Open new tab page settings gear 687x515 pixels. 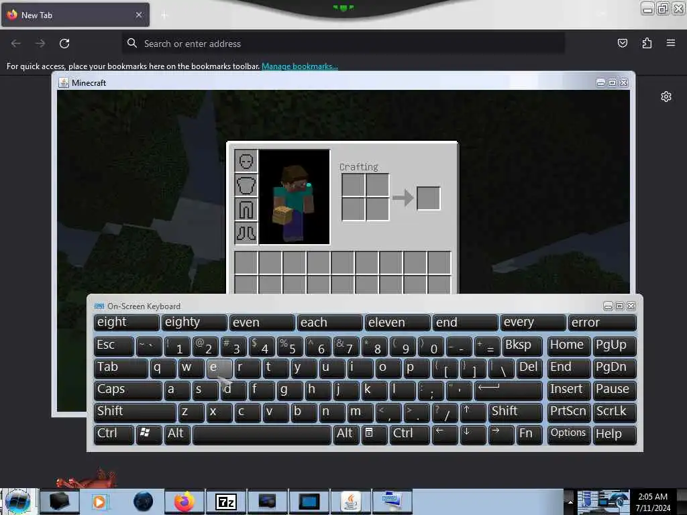(x=666, y=97)
